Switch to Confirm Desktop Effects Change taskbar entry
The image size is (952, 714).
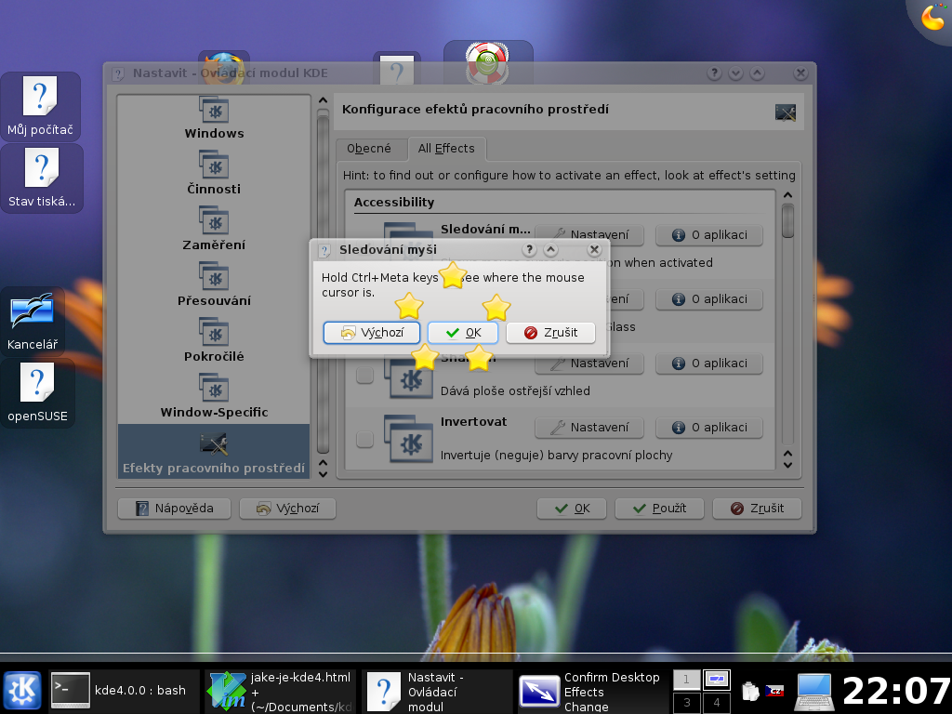(592, 691)
